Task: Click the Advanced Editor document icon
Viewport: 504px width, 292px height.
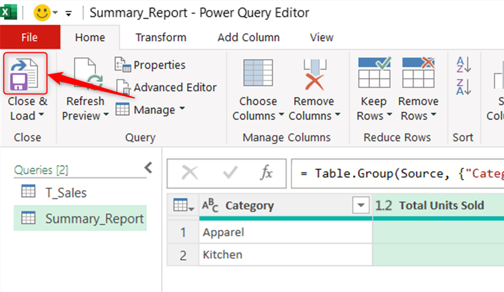Action: (123, 87)
